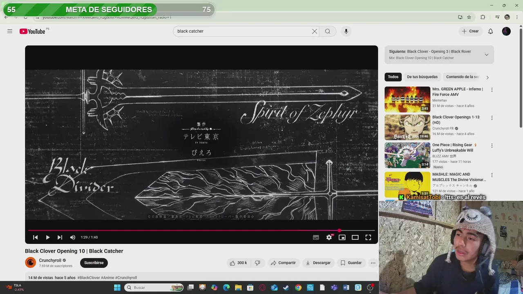Dislike the video with thumbs down
The height and width of the screenshot is (294, 523).
(257, 263)
